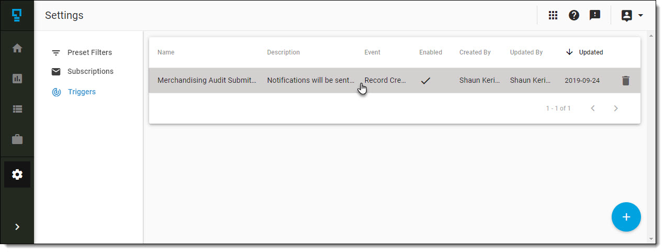Click the app logo in top-left corner

(x=17, y=15)
